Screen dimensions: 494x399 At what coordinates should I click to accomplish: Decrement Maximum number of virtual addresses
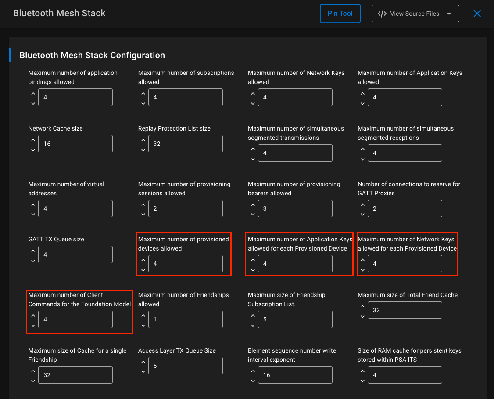click(33, 215)
